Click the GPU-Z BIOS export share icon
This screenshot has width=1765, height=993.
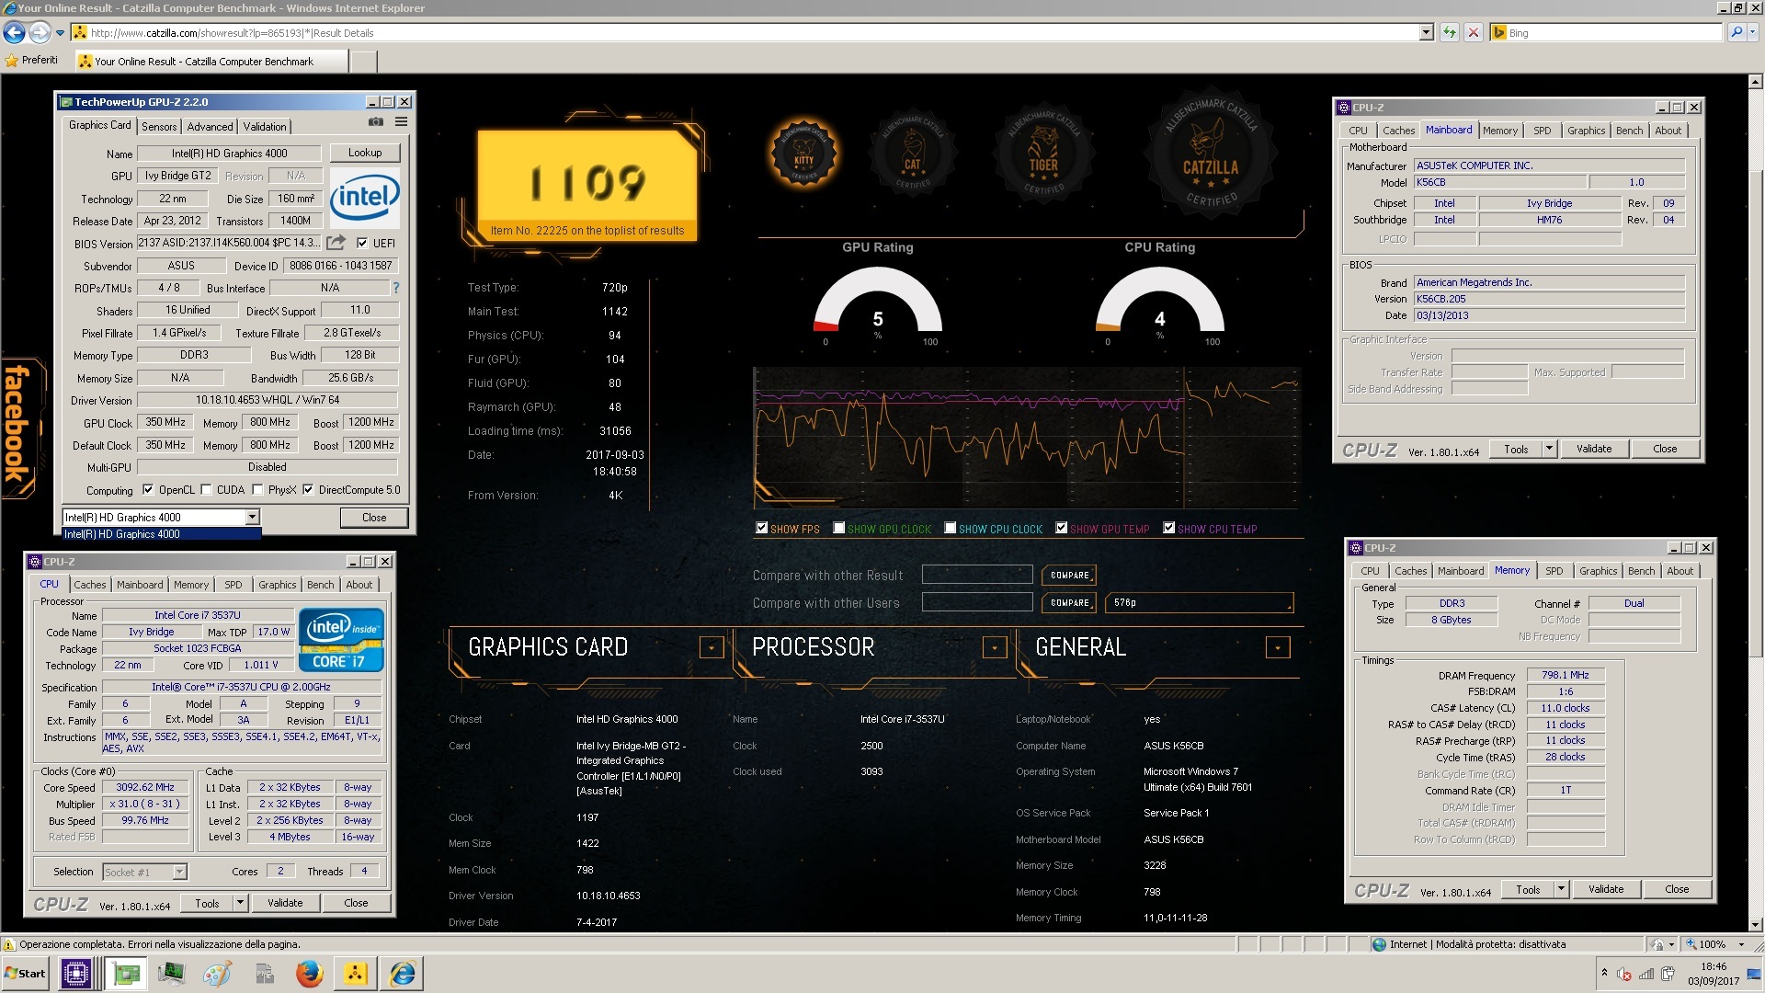(336, 243)
